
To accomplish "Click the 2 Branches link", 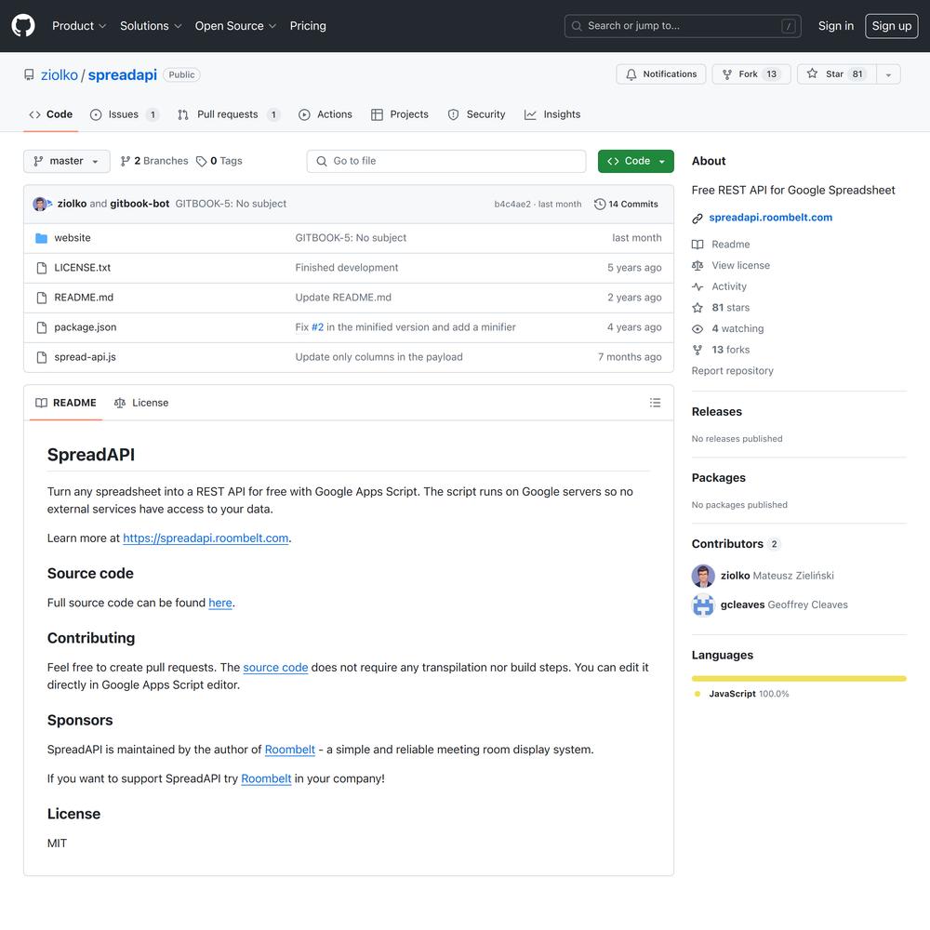I will click(x=154, y=161).
